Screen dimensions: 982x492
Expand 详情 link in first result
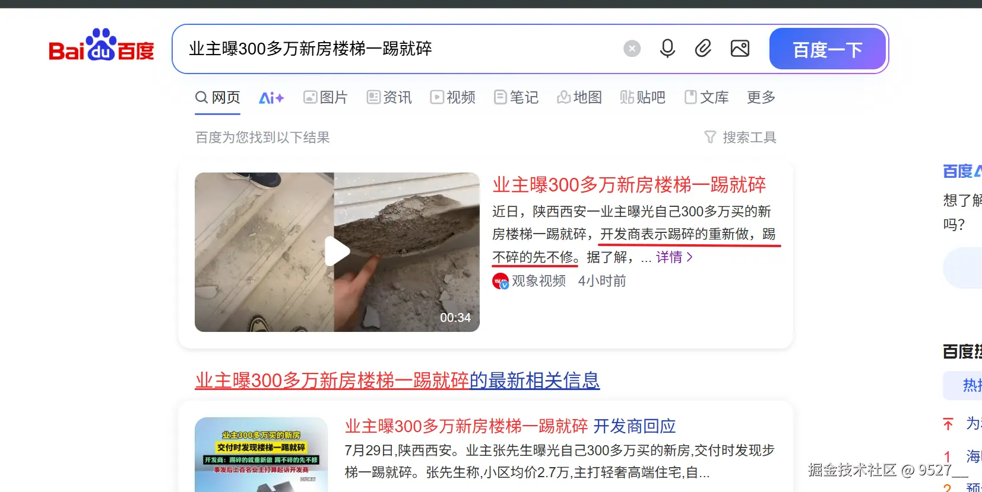coord(674,257)
